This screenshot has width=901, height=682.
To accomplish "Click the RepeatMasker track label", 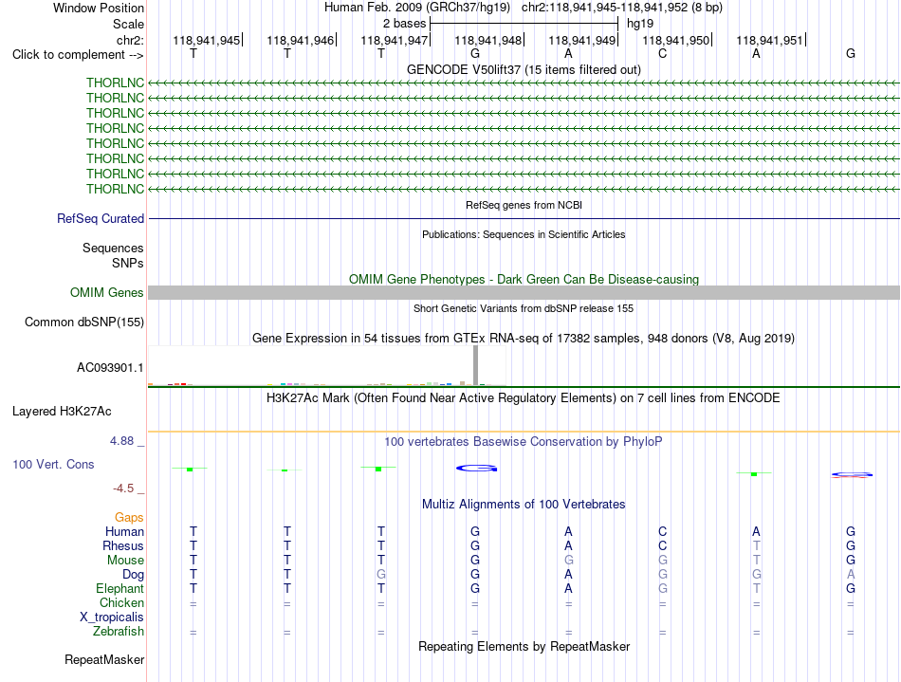I will click(x=104, y=659).
